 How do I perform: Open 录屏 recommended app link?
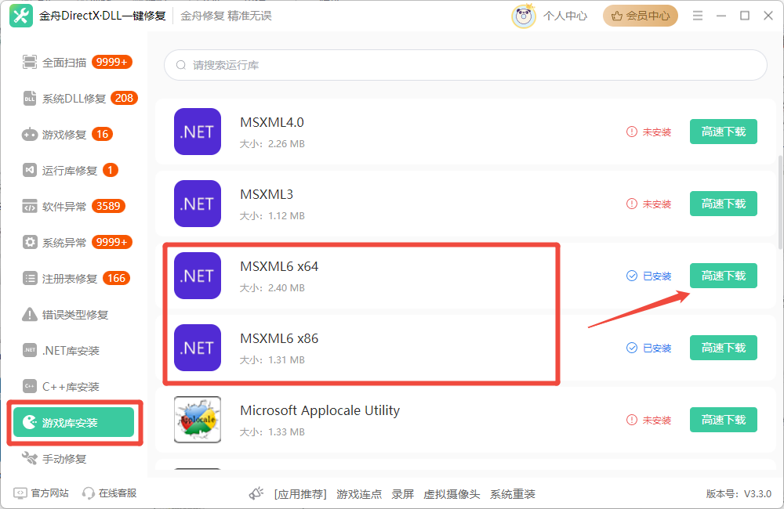click(402, 494)
